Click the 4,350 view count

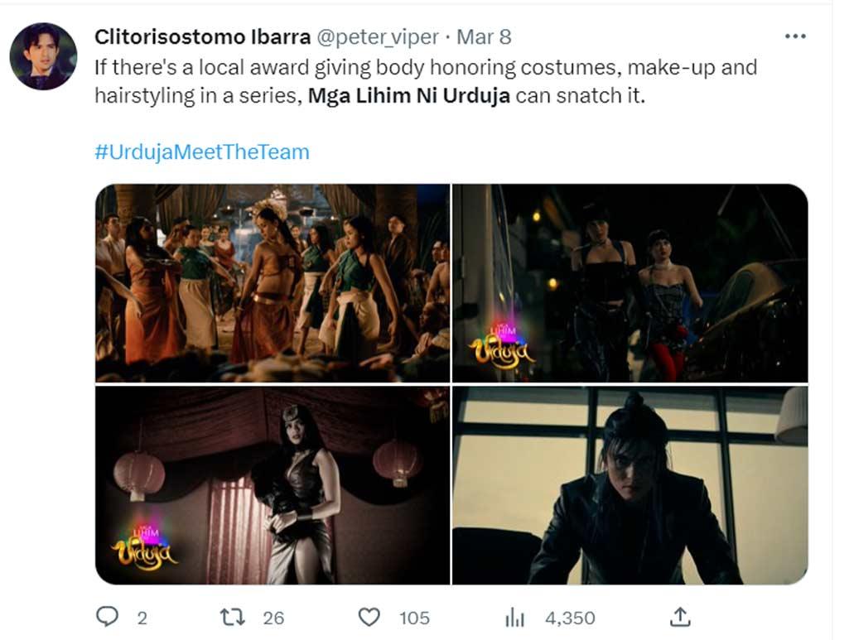point(570,618)
